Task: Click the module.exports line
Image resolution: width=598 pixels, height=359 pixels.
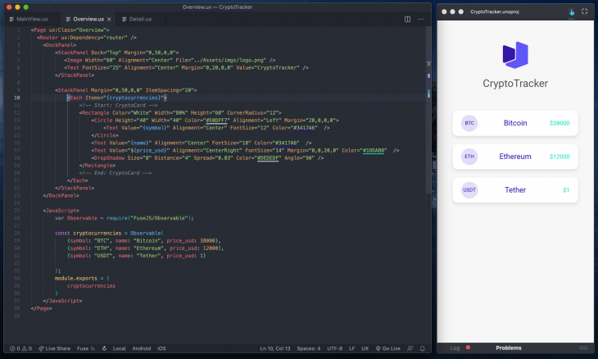Action: pyautogui.click(x=82, y=278)
